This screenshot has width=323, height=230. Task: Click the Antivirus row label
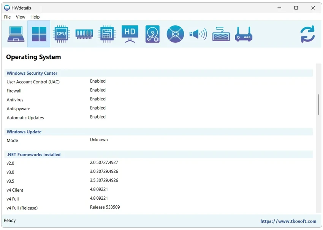click(15, 100)
